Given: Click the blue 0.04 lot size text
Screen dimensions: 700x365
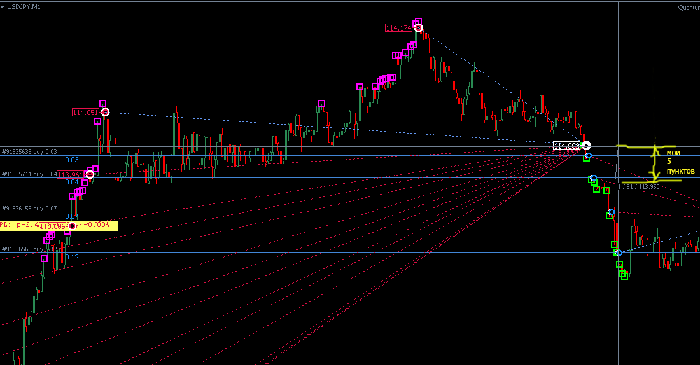Looking at the screenshot, I should tap(72, 182).
